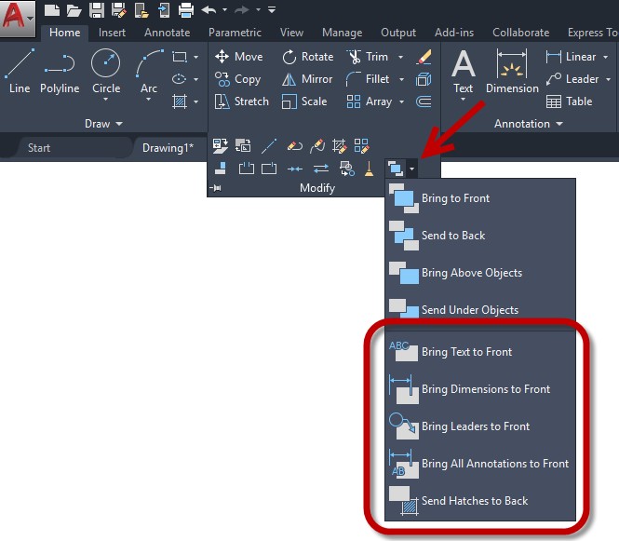The height and width of the screenshot is (541, 619).
Task: Switch to the Parametric ribbon tab
Action: (x=235, y=33)
